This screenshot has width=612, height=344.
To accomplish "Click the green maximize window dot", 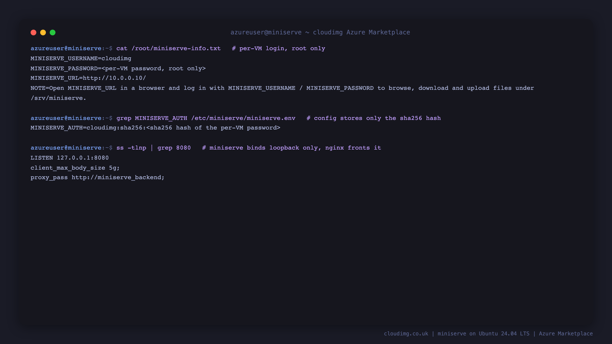I will pos(53,32).
